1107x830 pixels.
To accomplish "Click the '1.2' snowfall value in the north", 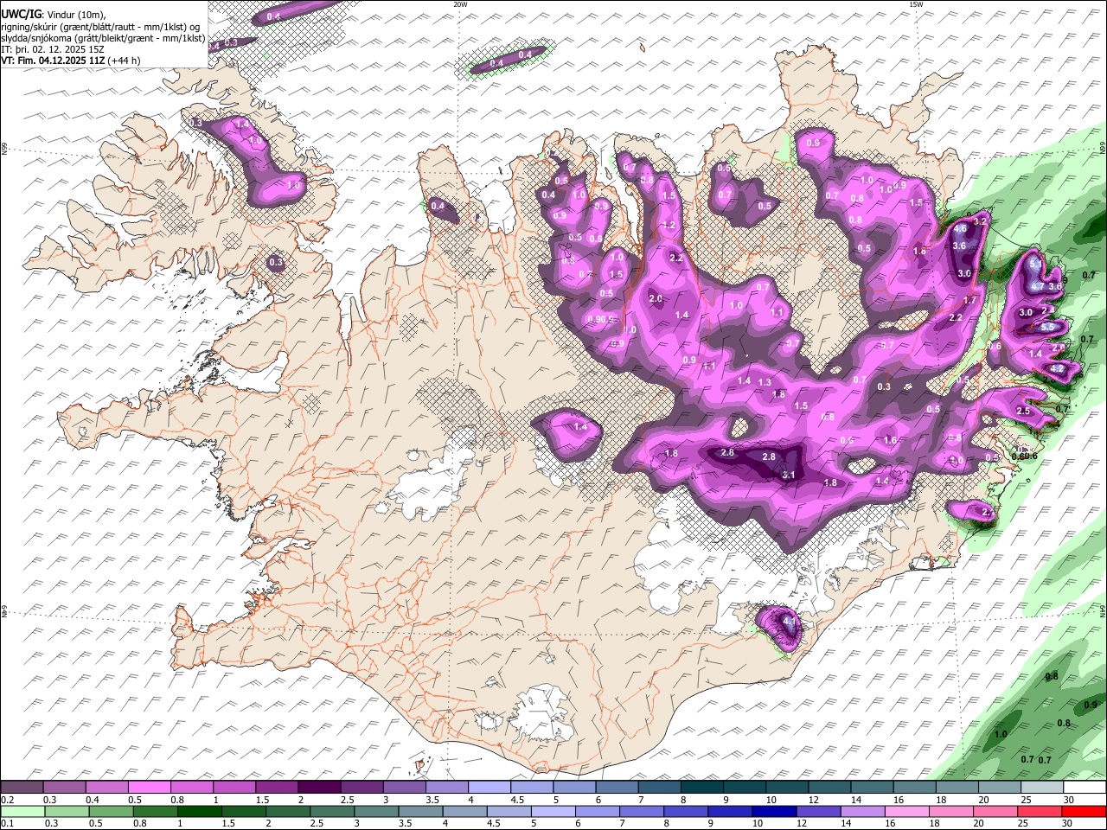I will click(x=669, y=225).
